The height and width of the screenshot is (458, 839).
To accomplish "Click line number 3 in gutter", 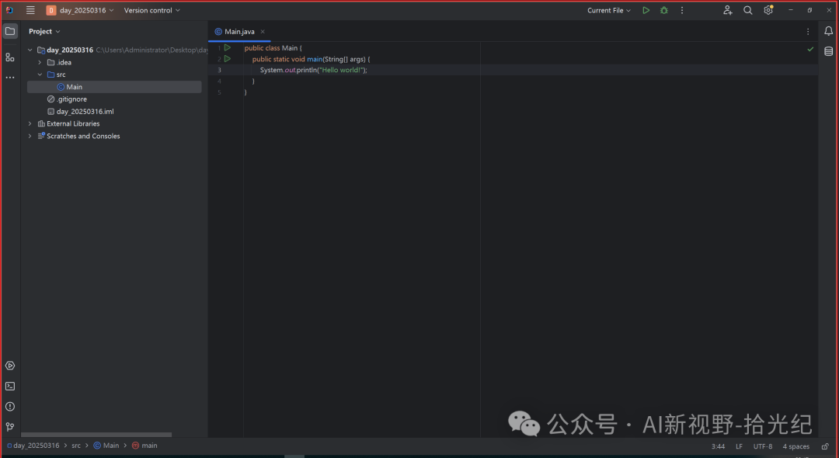I will point(219,70).
